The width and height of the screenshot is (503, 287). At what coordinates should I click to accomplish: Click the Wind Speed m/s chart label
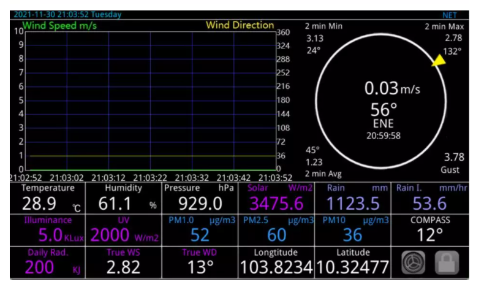(x=59, y=26)
